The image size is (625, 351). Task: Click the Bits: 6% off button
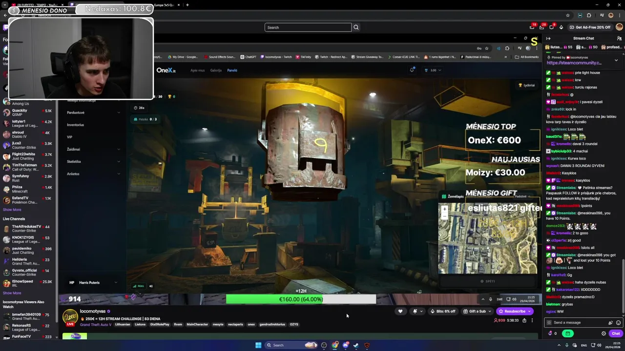point(443,312)
